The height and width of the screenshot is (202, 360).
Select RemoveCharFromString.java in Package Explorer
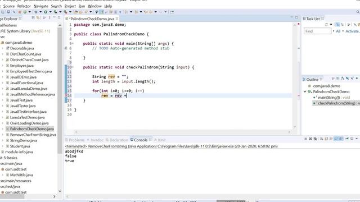point(33,135)
